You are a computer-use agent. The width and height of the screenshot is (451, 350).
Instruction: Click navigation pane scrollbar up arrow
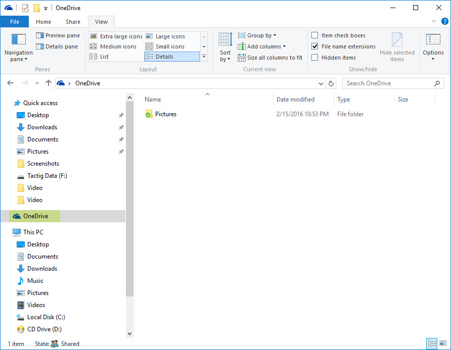[130, 97]
